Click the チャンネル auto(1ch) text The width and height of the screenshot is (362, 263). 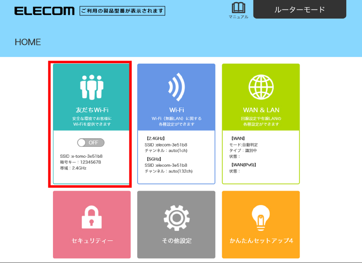(166, 150)
